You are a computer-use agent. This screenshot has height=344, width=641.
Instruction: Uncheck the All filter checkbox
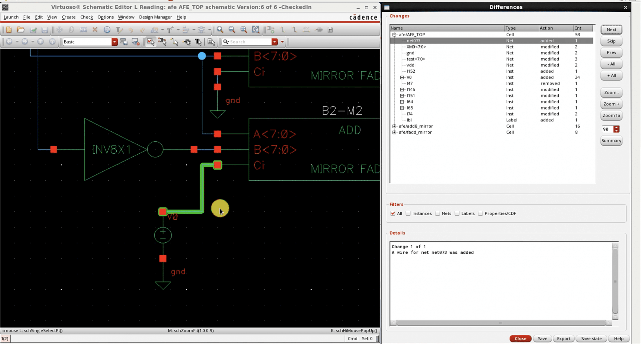click(393, 213)
